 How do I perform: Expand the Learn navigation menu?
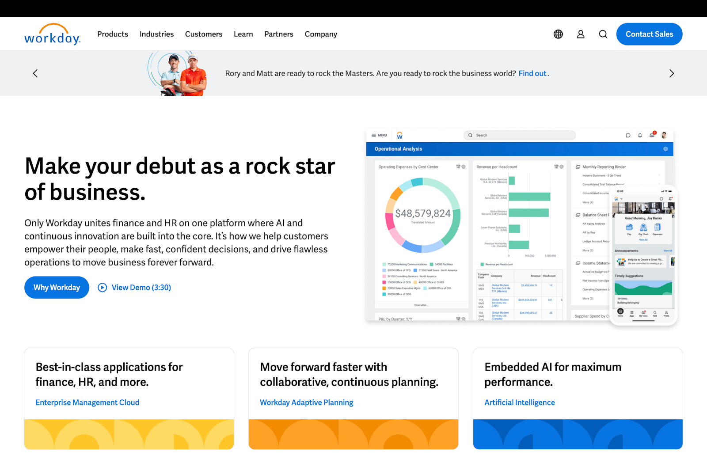point(243,34)
